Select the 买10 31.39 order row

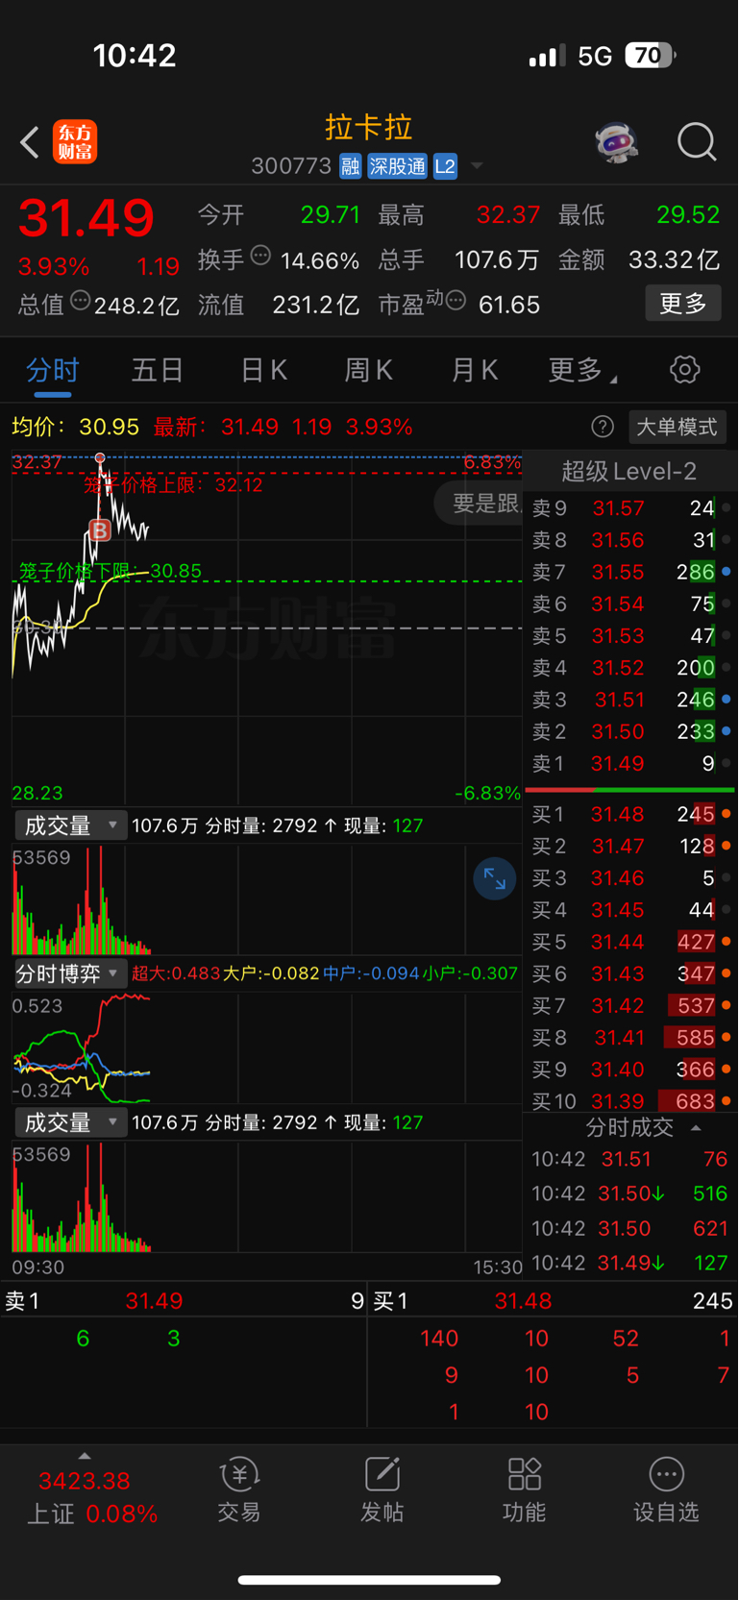(x=630, y=1100)
